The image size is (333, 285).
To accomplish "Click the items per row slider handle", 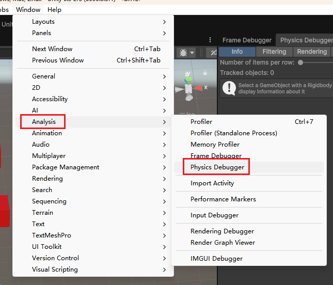I will (300, 62).
